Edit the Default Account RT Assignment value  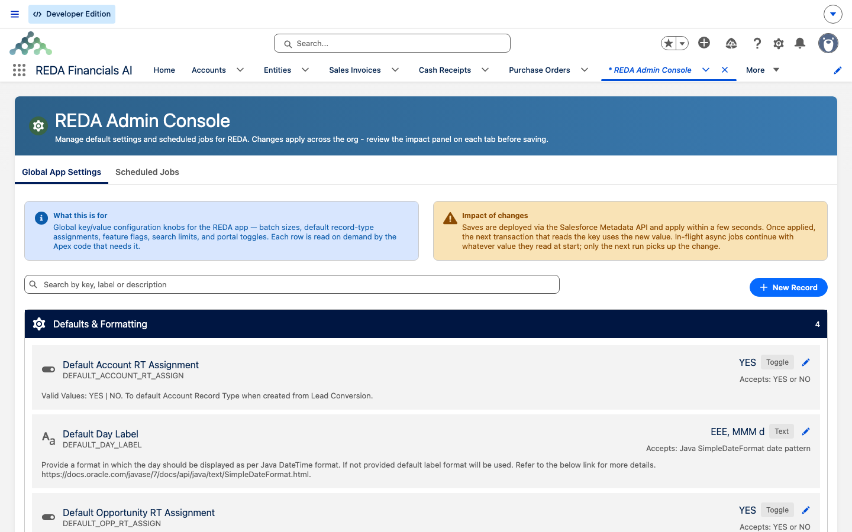click(806, 362)
